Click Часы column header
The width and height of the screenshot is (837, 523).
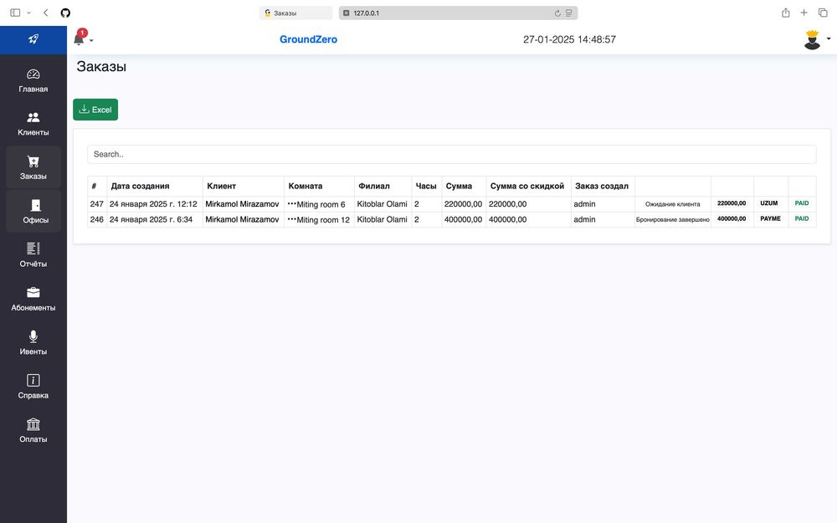426,187
